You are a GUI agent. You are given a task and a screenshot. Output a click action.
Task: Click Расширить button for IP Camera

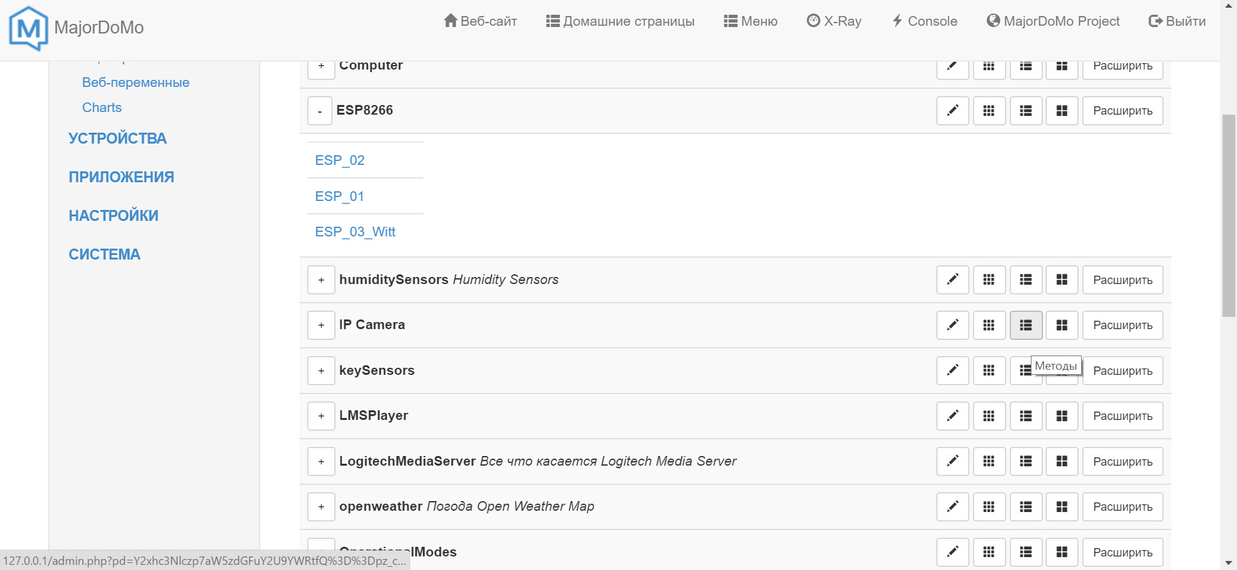pyautogui.click(x=1122, y=325)
